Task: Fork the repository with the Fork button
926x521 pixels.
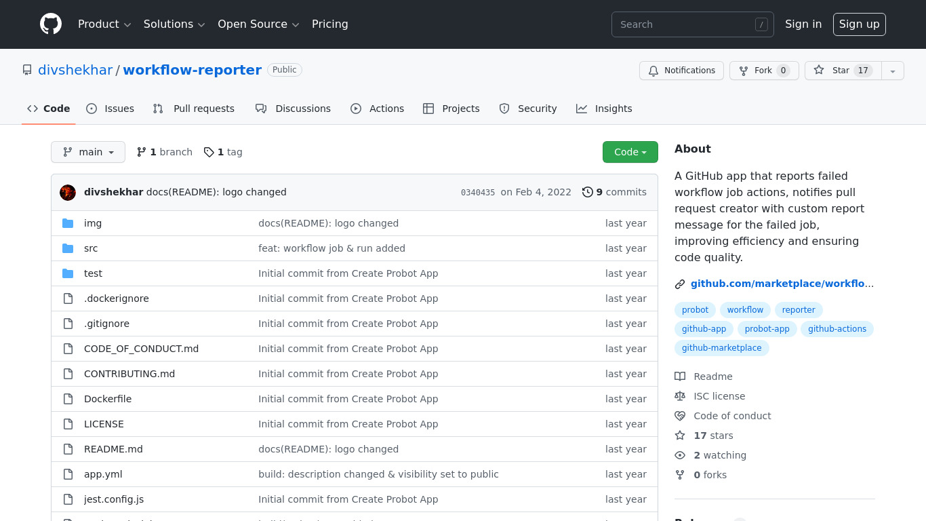Action: 764,71
